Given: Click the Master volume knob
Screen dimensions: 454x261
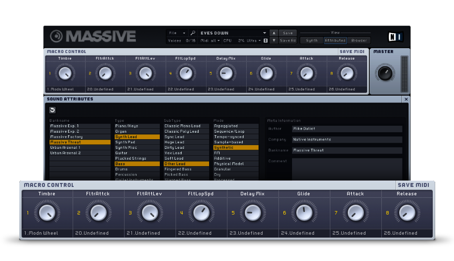Looking at the screenshot, I should [x=385, y=73].
